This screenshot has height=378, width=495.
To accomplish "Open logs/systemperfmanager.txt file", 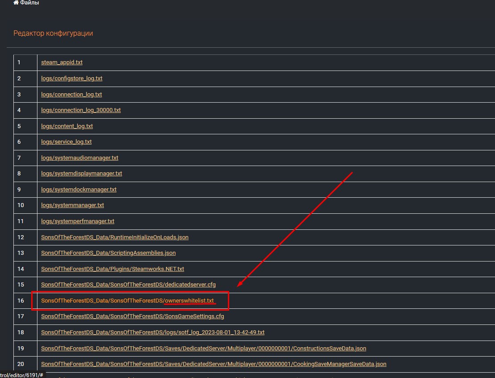I will [x=78, y=221].
